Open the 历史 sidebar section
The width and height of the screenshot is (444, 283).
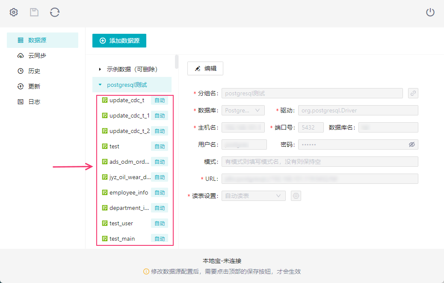point(42,71)
